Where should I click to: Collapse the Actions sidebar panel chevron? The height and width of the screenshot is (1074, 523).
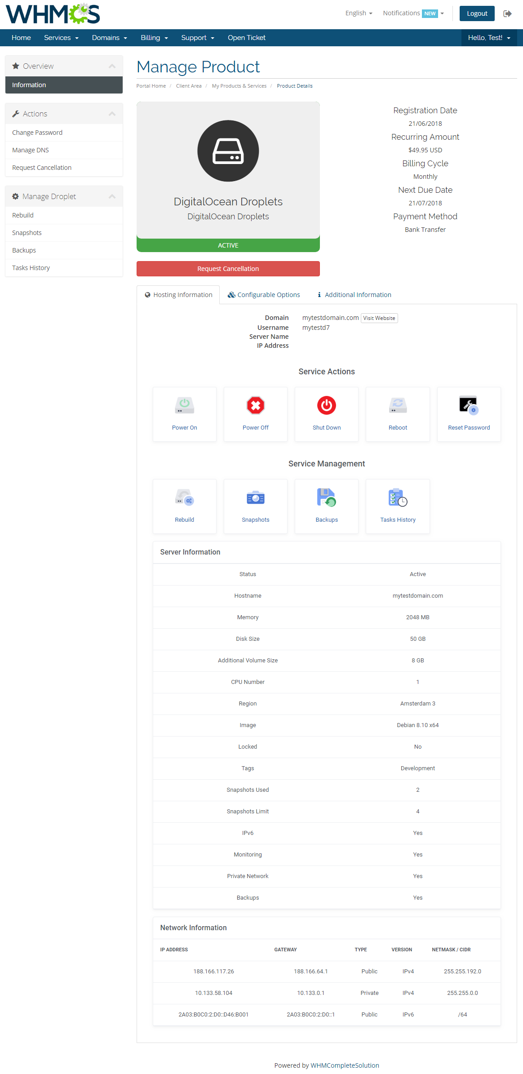pos(112,114)
